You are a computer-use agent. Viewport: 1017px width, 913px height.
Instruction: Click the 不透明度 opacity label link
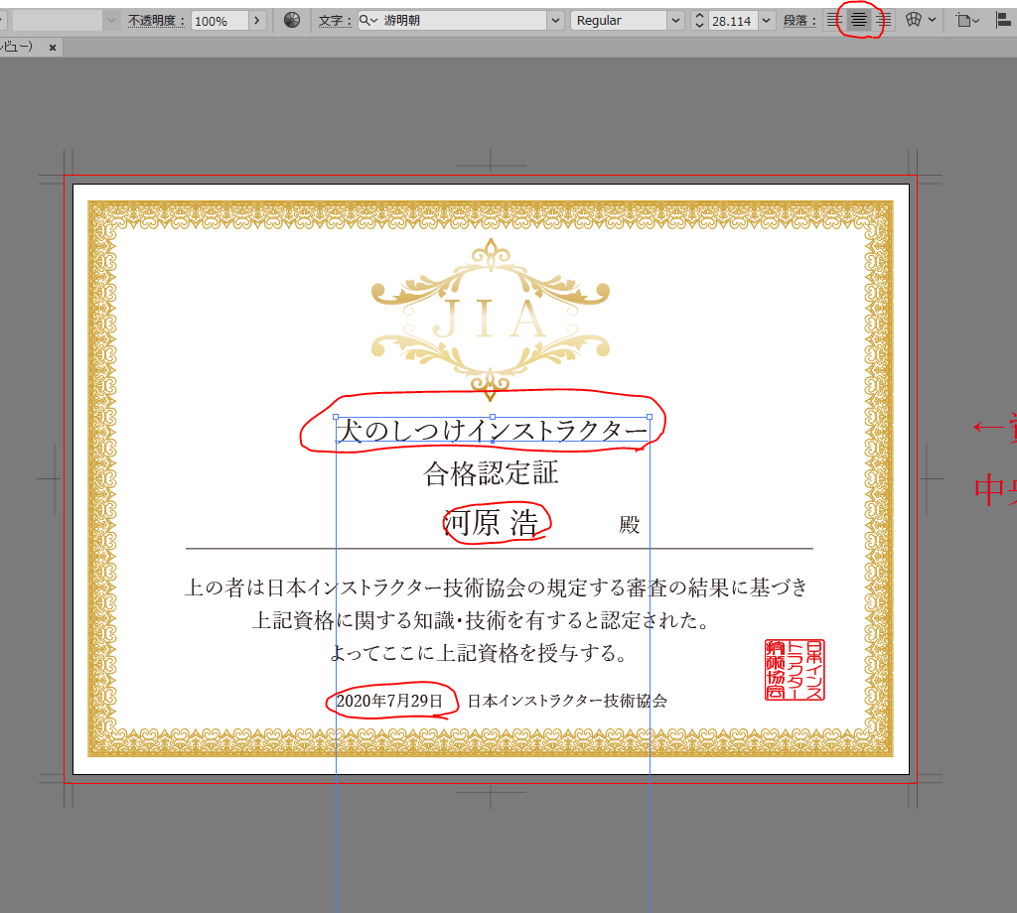(x=156, y=20)
